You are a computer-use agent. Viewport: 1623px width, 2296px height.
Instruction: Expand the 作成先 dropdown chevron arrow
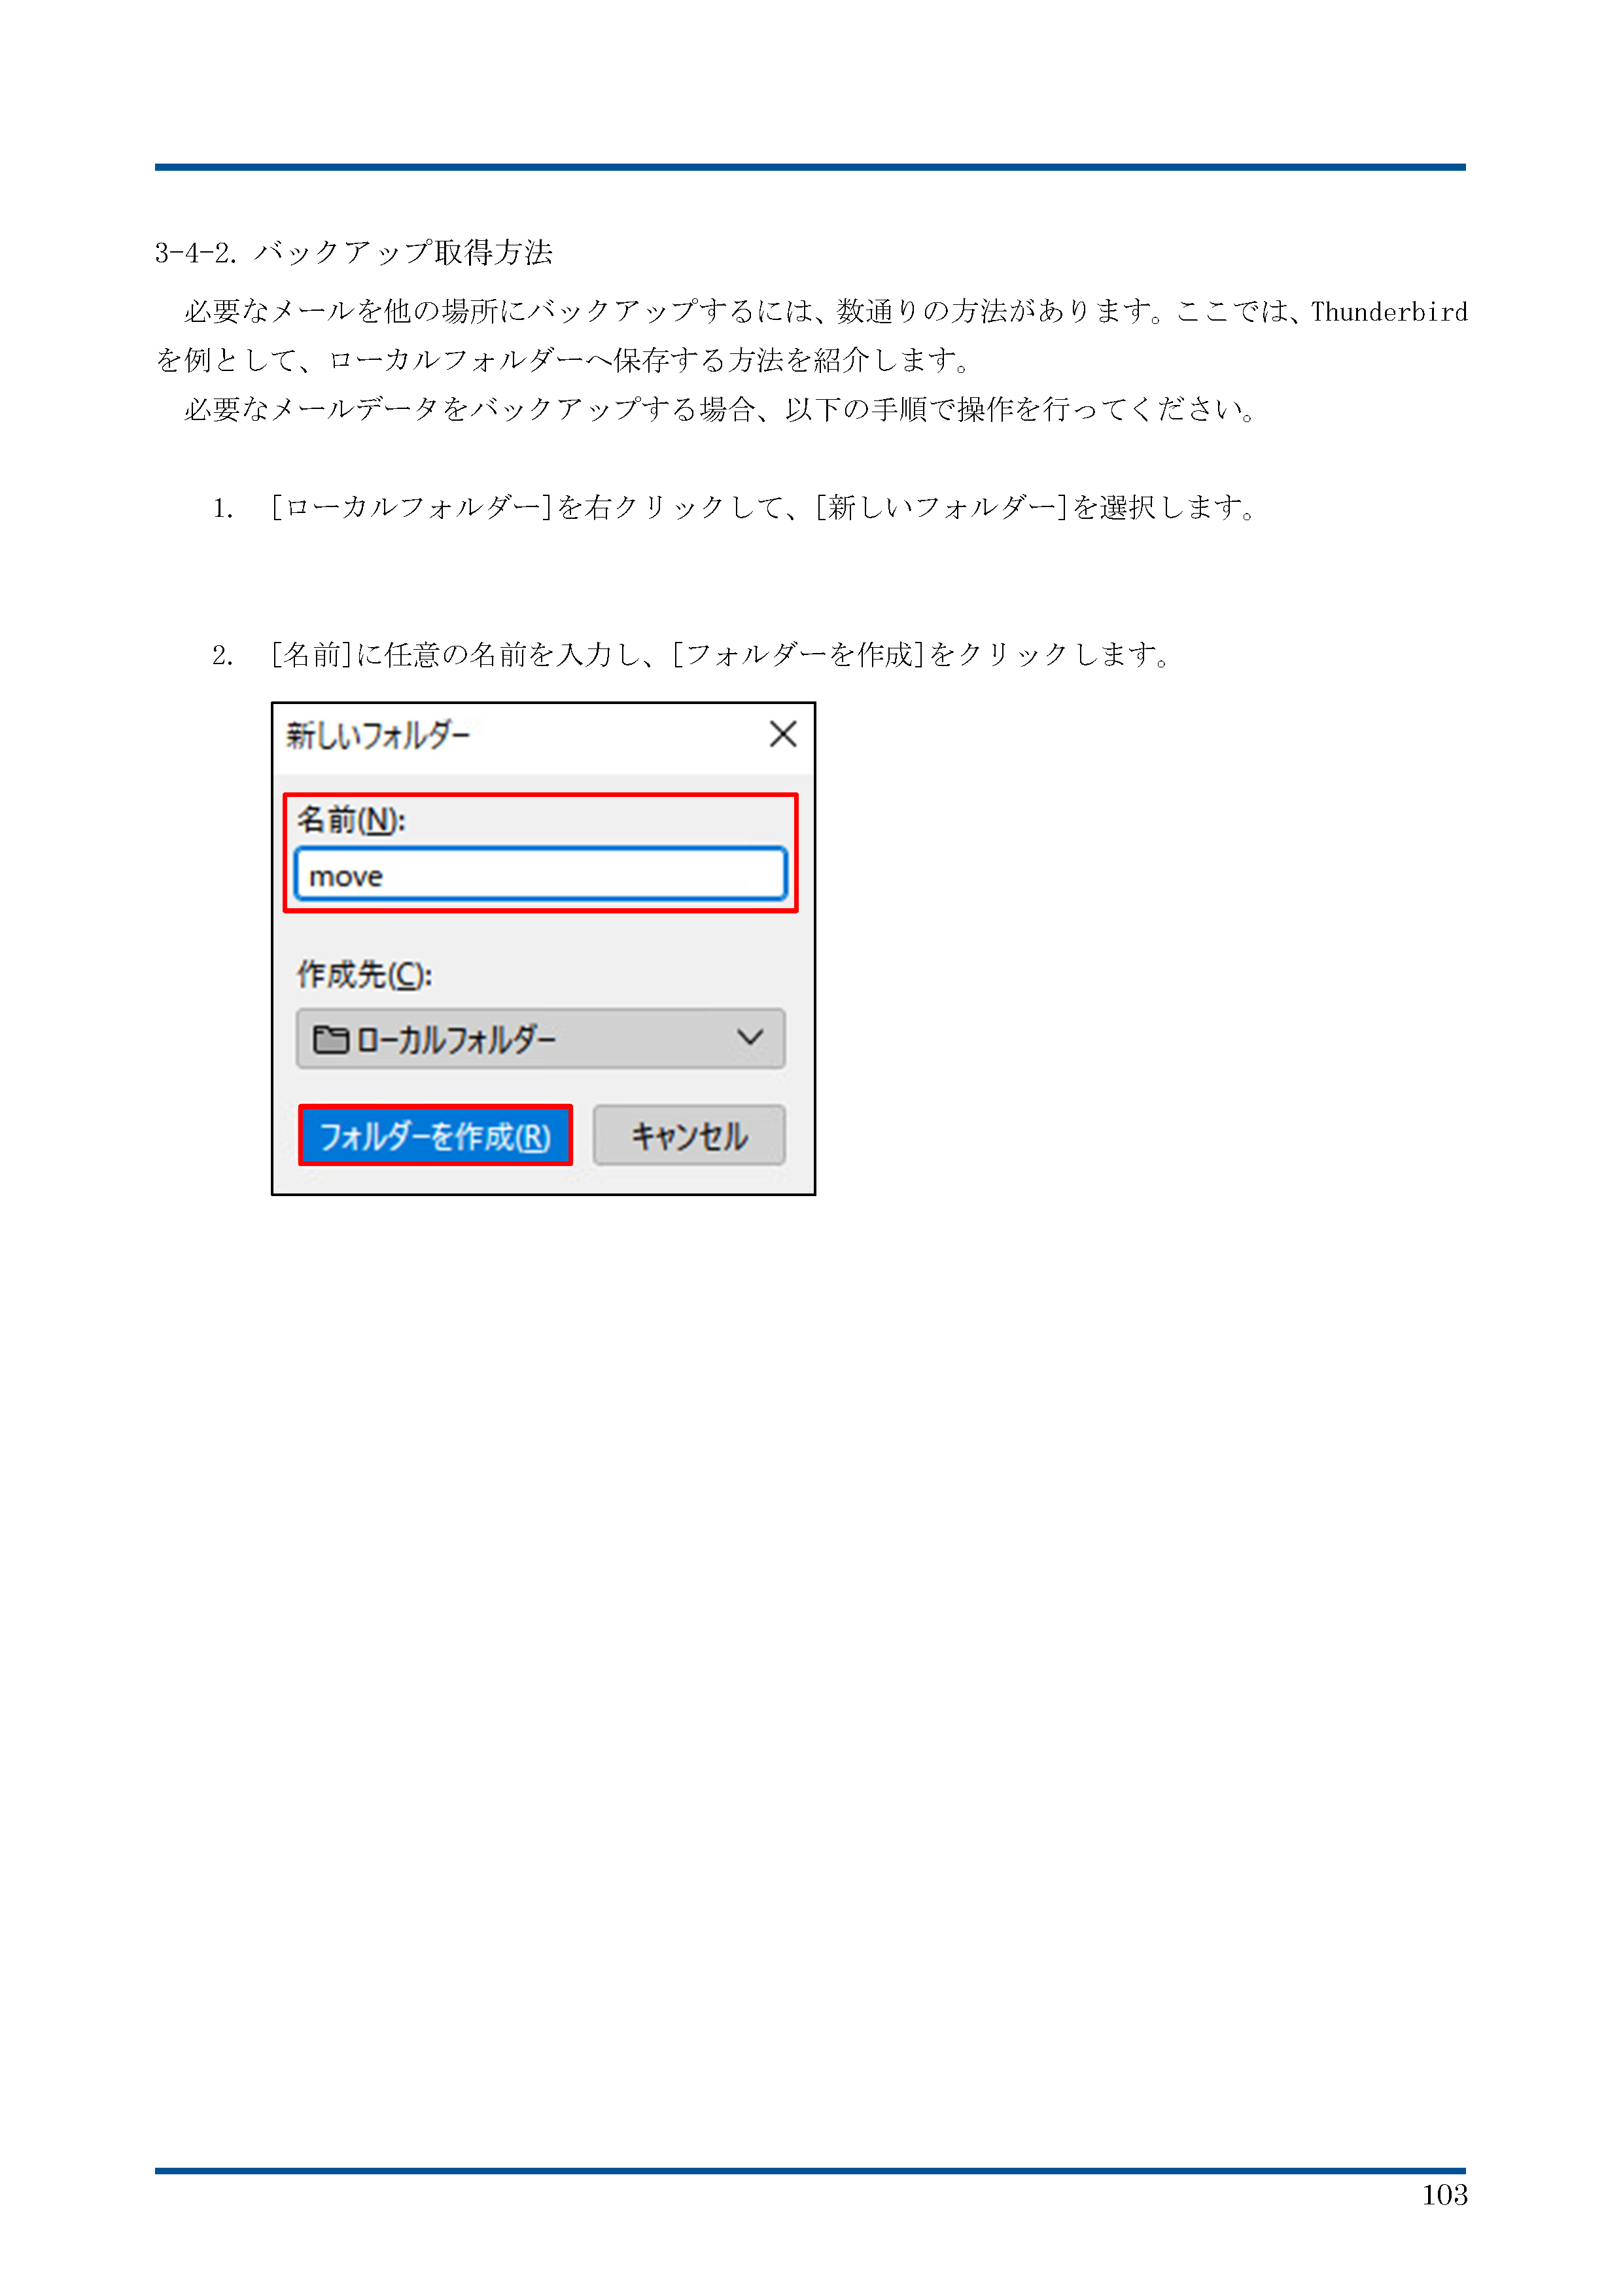(750, 1038)
